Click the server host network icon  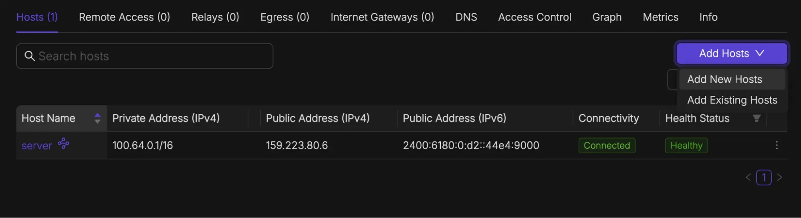63,143
